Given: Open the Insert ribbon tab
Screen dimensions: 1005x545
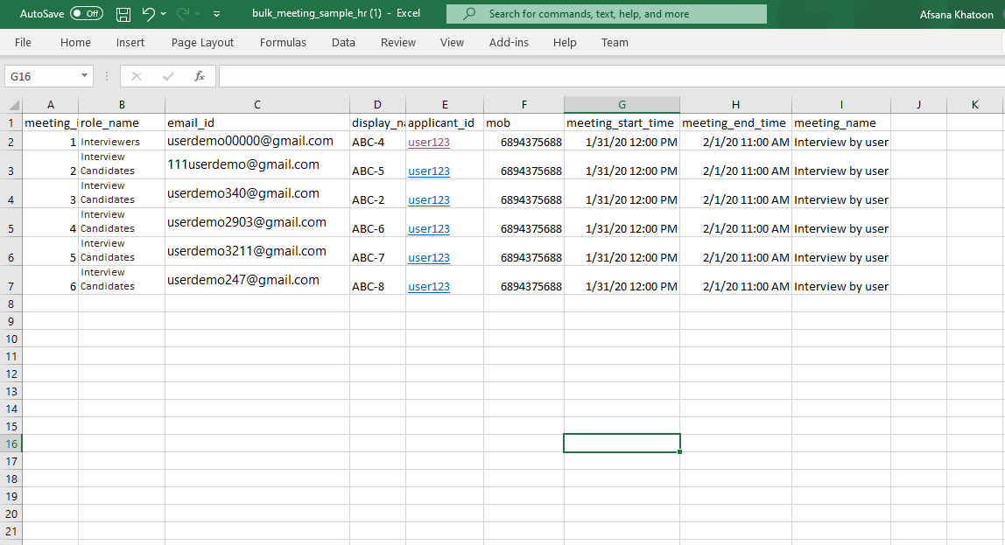Looking at the screenshot, I should [x=130, y=42].
